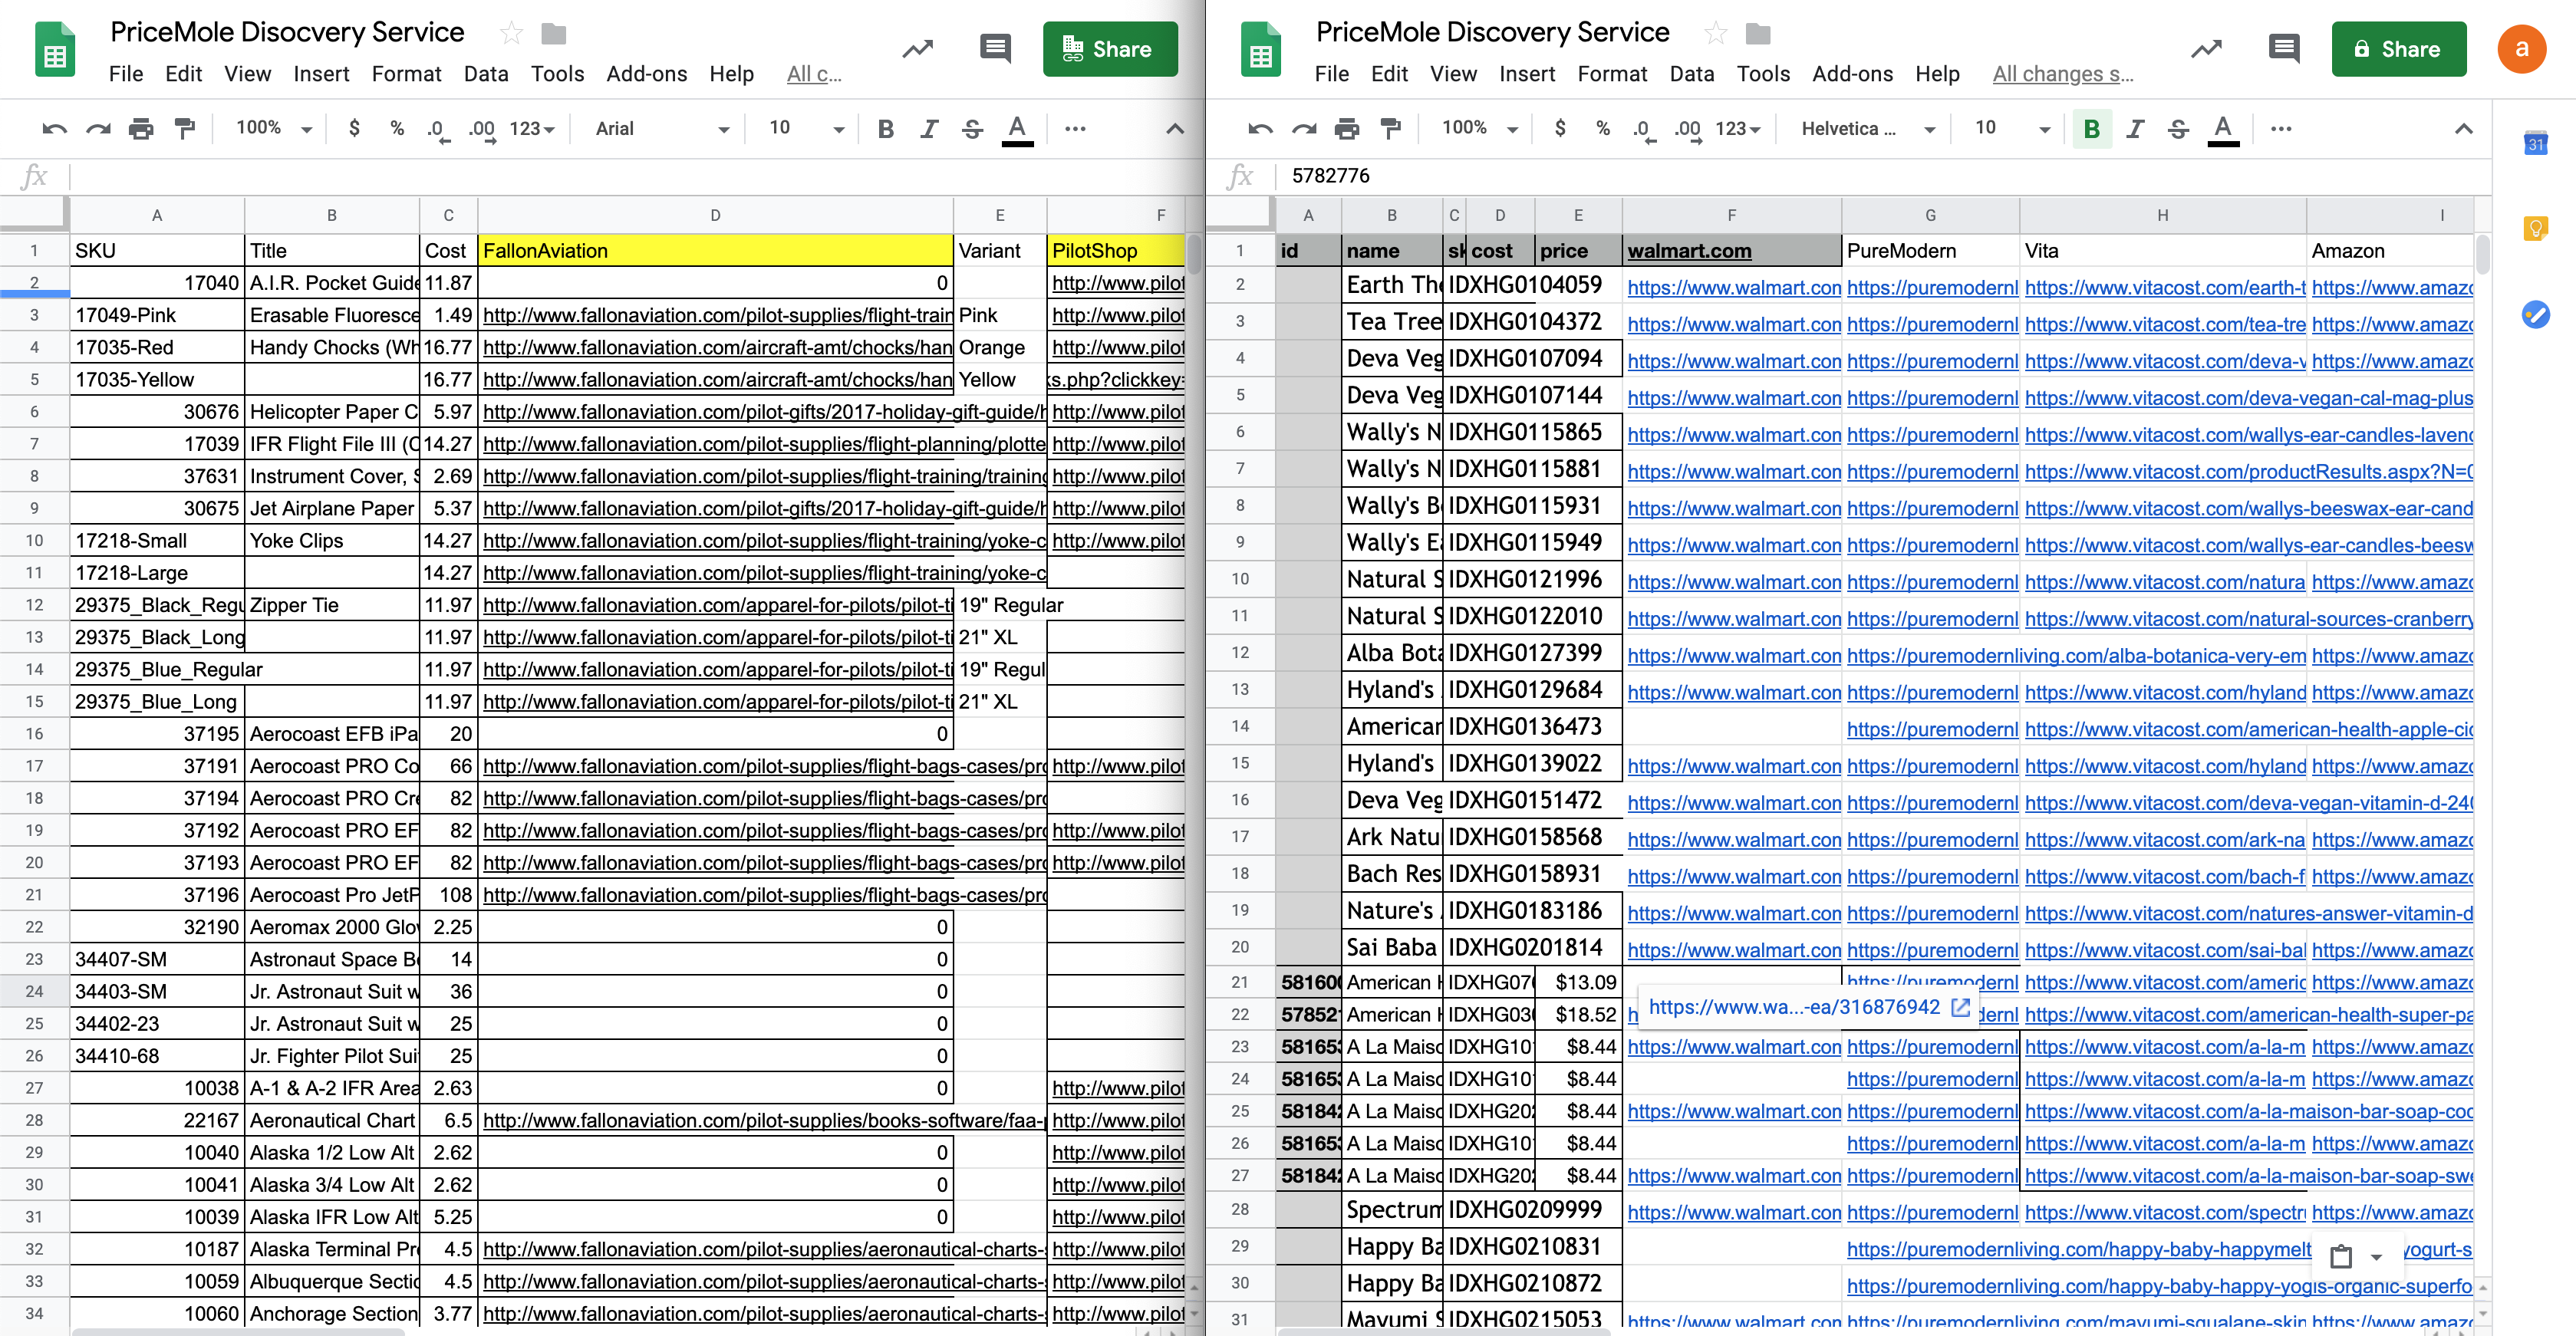This screenshot has height=1336, width=2576.
Task: Open Tasks side panel icon
Action: pyautogui.click(x=2535, y=315)
